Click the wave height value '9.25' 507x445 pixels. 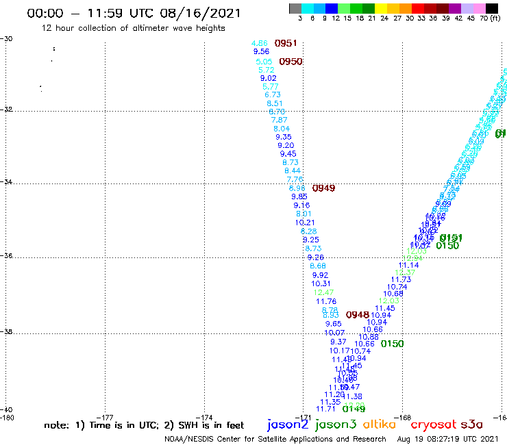pos(311,240)
